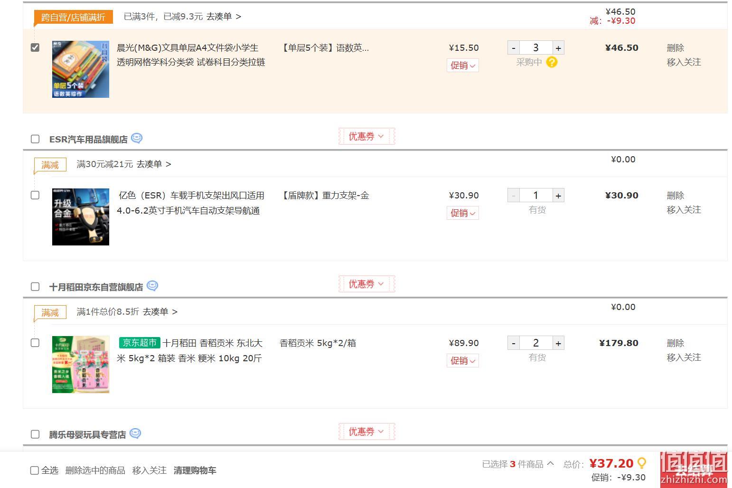Tick the 全选 select-all checkbox
Image resolution: width=732 pixels, height=488 pixels.
[35, 470]
